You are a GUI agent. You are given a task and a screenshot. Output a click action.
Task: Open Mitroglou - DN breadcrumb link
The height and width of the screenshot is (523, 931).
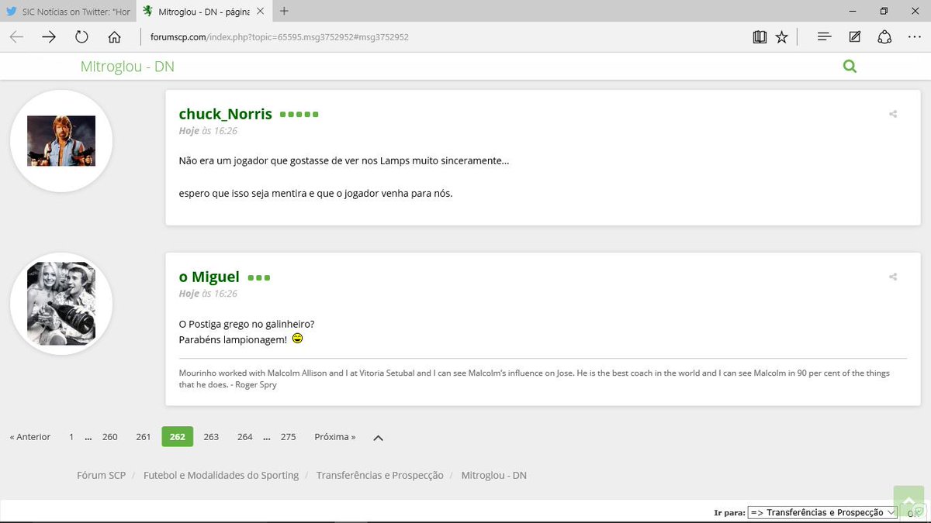[x=494, y=475]
